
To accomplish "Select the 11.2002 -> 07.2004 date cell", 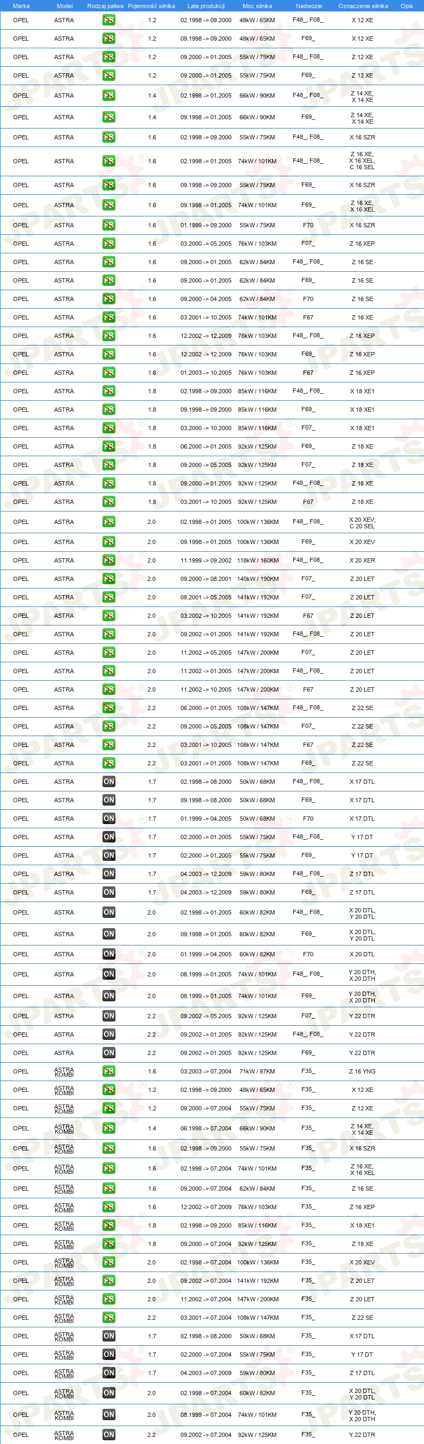I will (x=206, y=1299).
